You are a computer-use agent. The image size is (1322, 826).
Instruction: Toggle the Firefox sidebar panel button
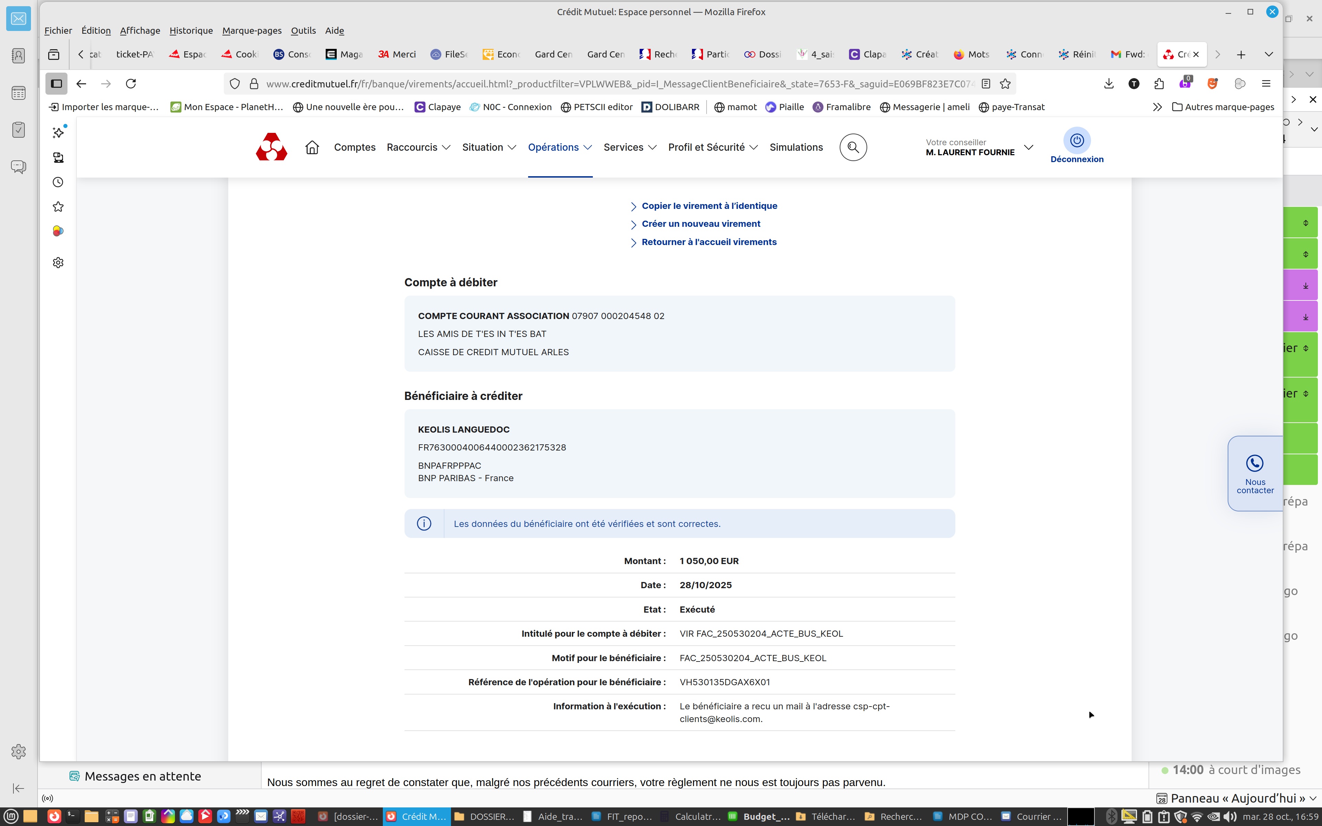pyautogui.click(x=56, y=84)
